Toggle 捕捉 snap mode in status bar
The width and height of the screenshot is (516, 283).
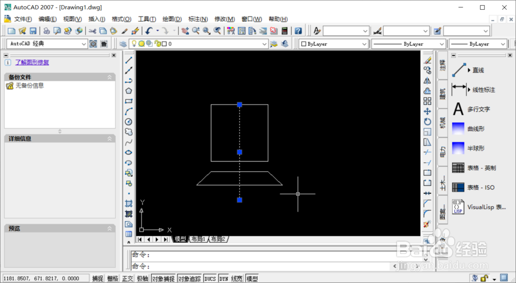point(98,279)
